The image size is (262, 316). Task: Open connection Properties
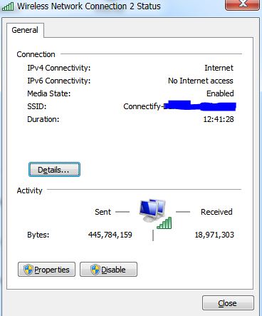(46, 270)
